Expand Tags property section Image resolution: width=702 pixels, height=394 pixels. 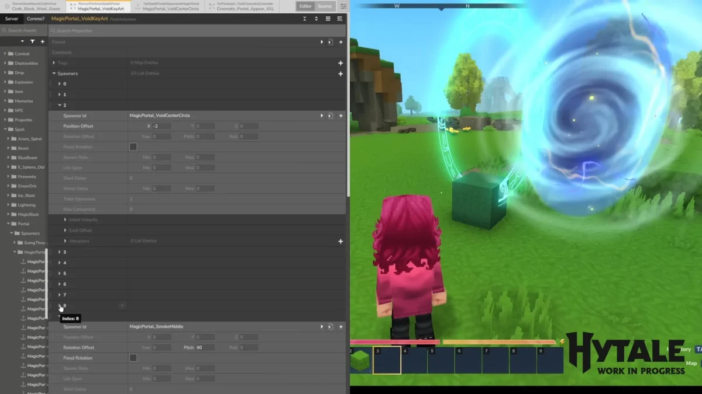pyautogui.click(x=54, y=63)
